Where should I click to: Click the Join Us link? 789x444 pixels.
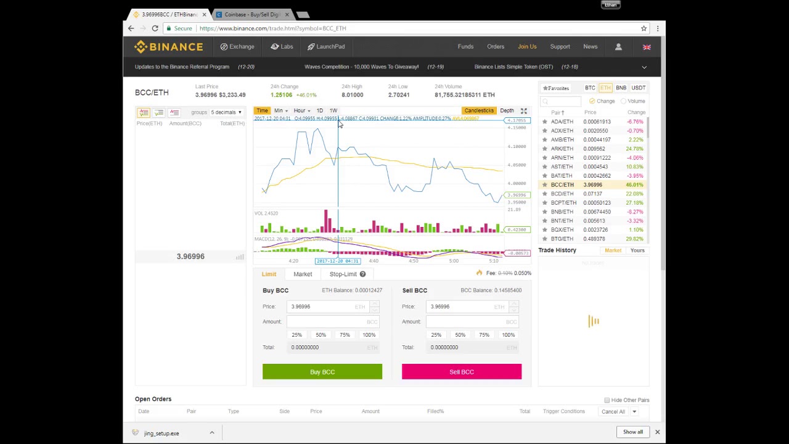pos(527,47)
